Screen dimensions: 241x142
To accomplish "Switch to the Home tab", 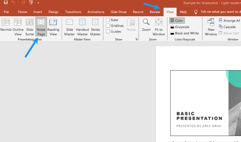I will [x=23, y=12].
